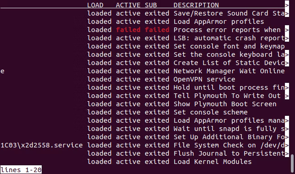Viewport: 295px width, 174px height.
Task: Click the truncation arrow on Save/Restore Sound Card row
Action: [x=287, y=13]
